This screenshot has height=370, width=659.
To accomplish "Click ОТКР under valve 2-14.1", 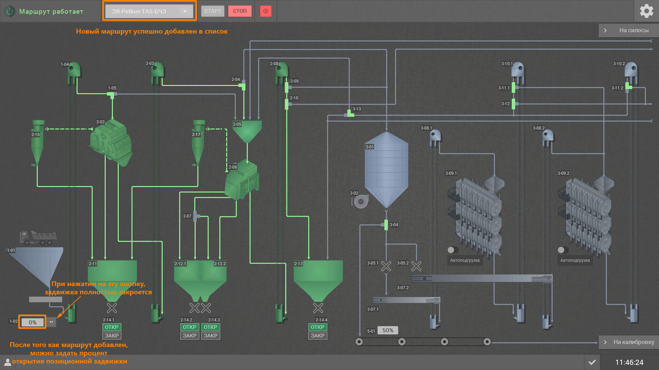I will (x=112, y=327).
